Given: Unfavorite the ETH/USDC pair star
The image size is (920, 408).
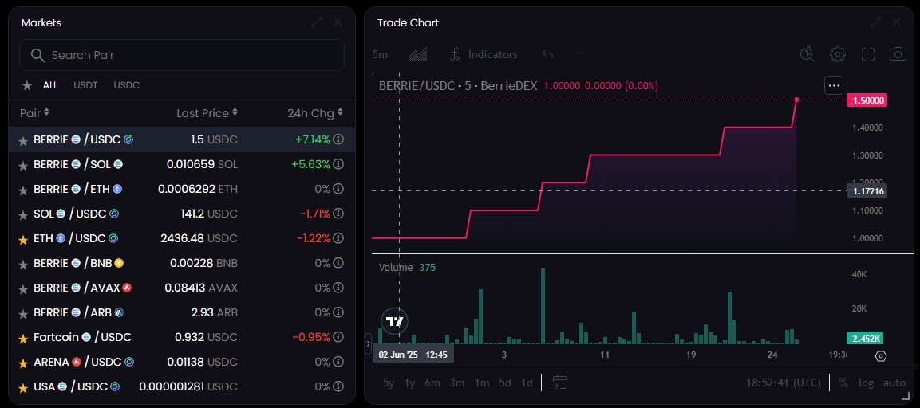Looking at the screenshot, I should pyautogui.click(x=23, y=239).
